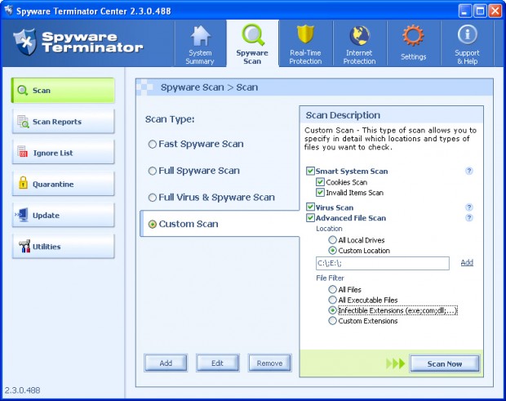Viewport: 506px width, 401px height.
Task: Open help for Advanced File Scan
Action: point(469,217)
